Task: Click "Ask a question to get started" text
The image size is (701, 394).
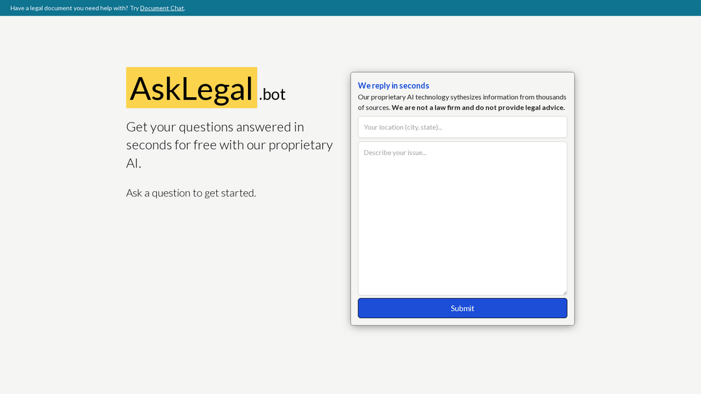Action: [x=191, y=192]
